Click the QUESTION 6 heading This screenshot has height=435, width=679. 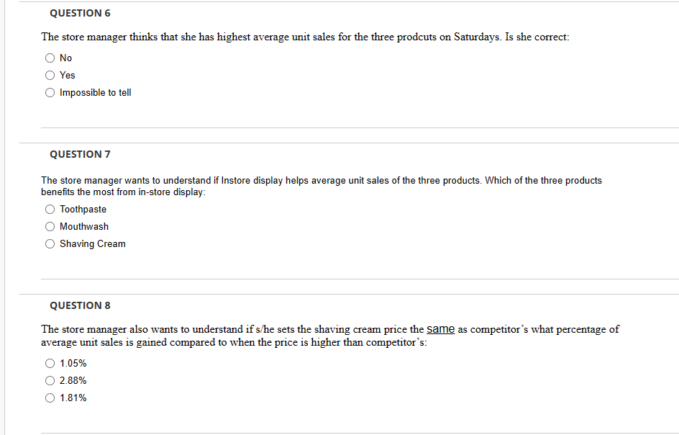80,13
